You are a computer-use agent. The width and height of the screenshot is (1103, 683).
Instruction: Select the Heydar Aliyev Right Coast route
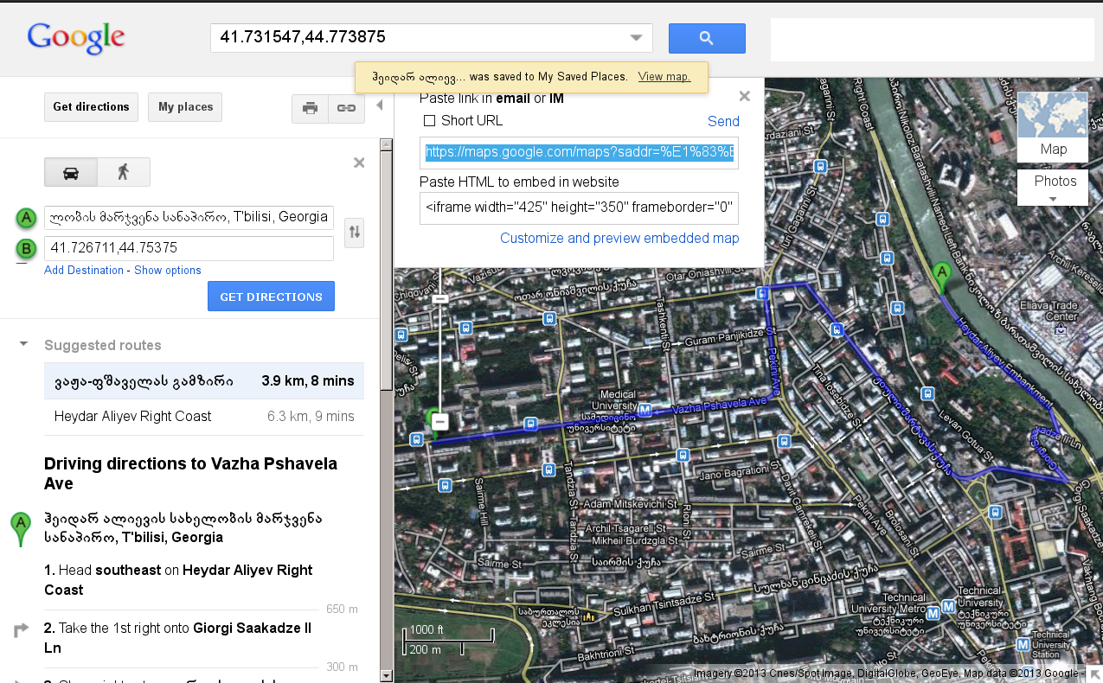[204, 417]
